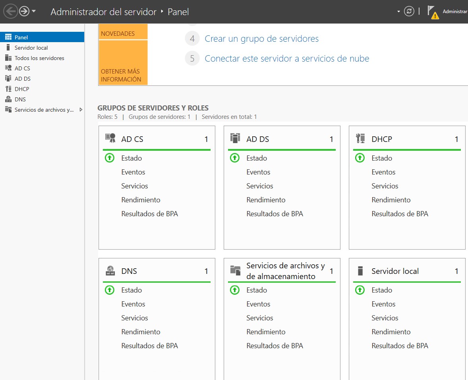Open Eventos in the AD CS tile
This screenshot has height=380, width=468.
133,172
